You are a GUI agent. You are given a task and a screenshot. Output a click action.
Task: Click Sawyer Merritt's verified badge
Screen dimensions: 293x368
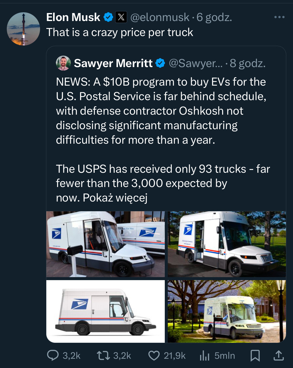click(x=160, y=63)
